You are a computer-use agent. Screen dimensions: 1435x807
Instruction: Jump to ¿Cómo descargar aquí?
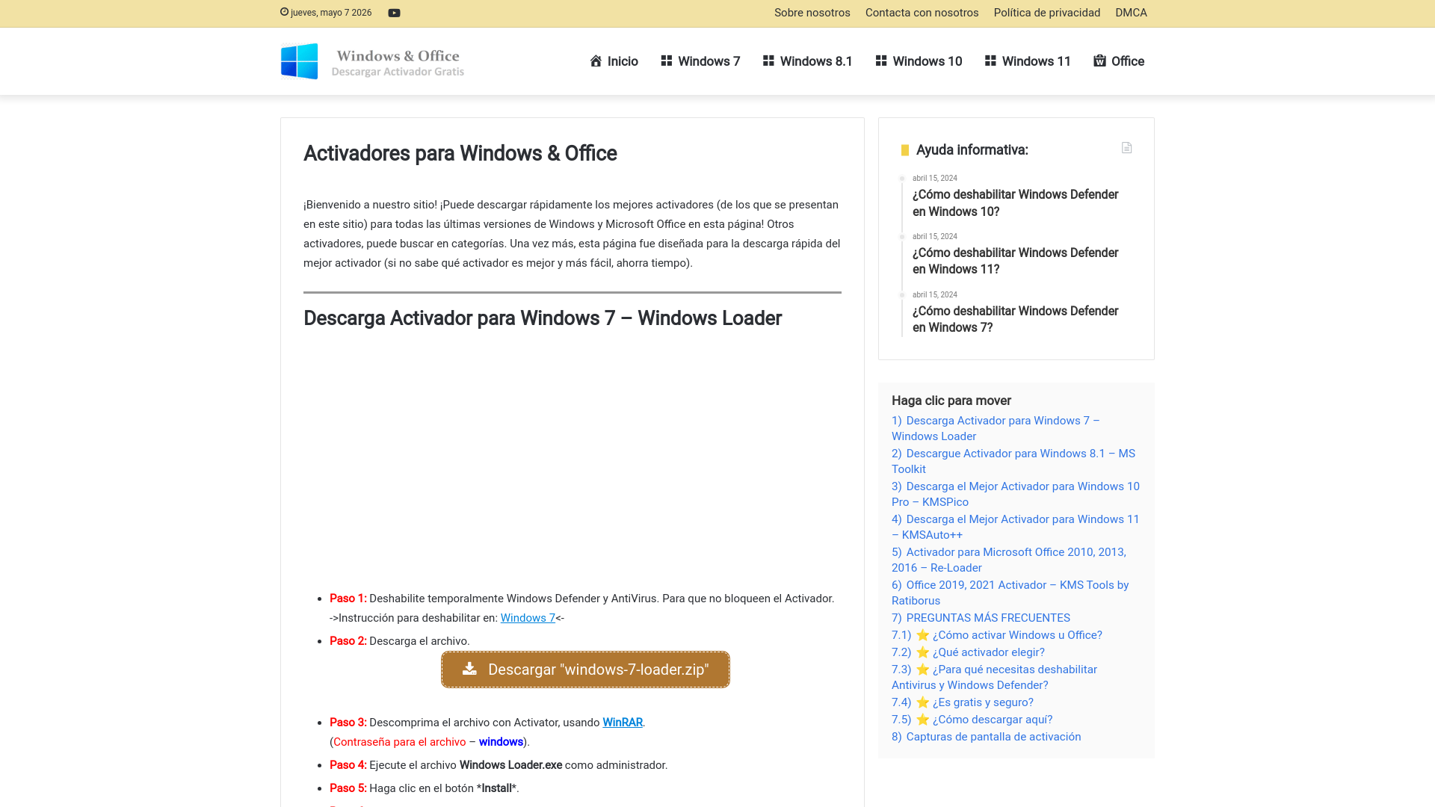[x=972, y=720]
